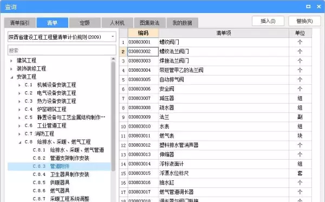Viewport: 325px width, 202px height.
Task: Select row 螺纹法兰阀门
Action: click(216, 52)
